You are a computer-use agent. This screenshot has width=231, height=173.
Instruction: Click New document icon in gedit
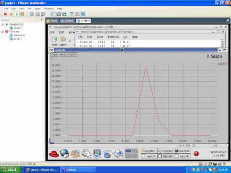point(54,39)
